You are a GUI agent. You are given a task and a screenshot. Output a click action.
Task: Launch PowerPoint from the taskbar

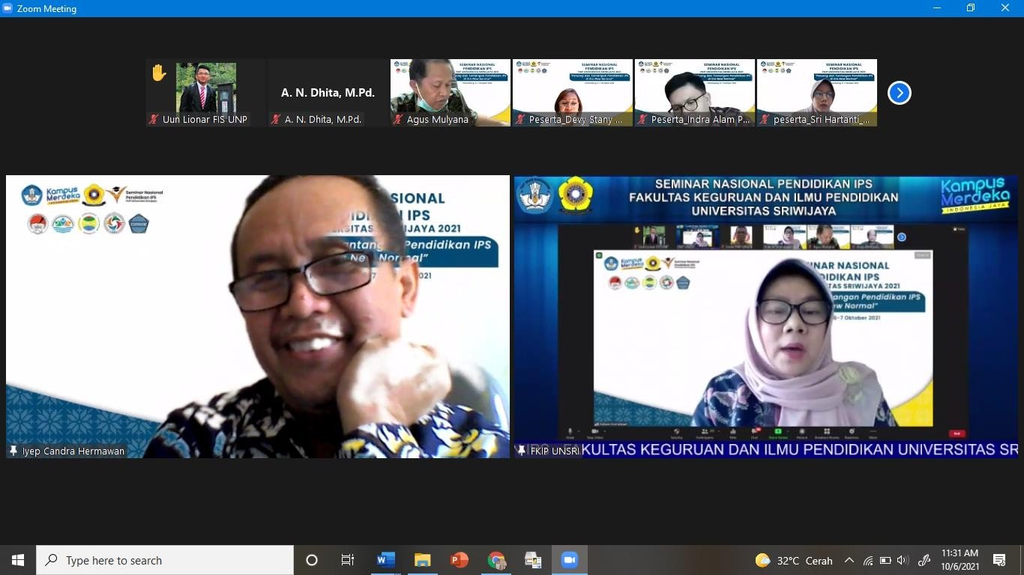[x=459, y=560]
